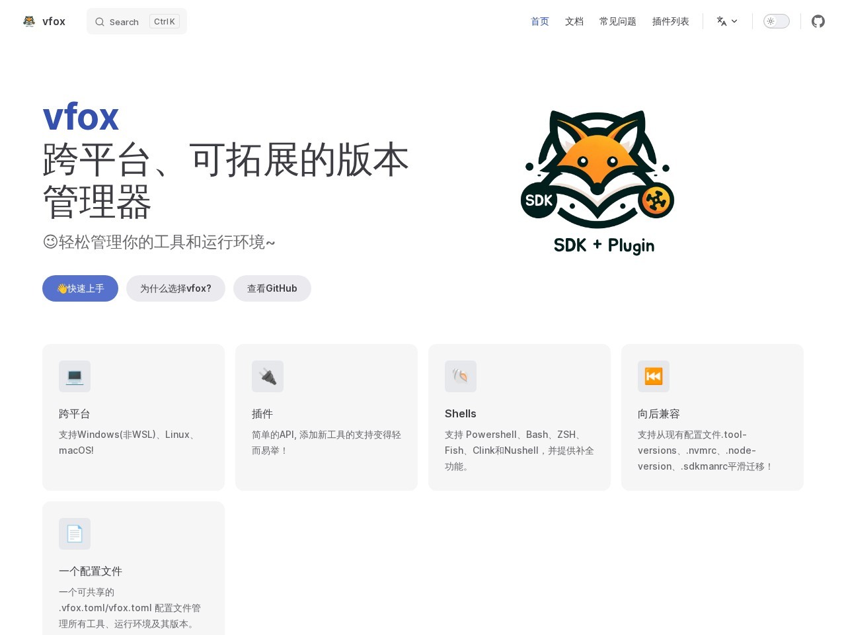The image size is (846, 635).
Task: Click the 跨平台 card title
Action: [x=75, y=413]
